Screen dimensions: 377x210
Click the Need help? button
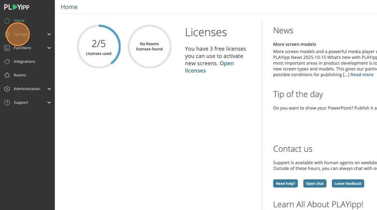(x=285, y=184)
